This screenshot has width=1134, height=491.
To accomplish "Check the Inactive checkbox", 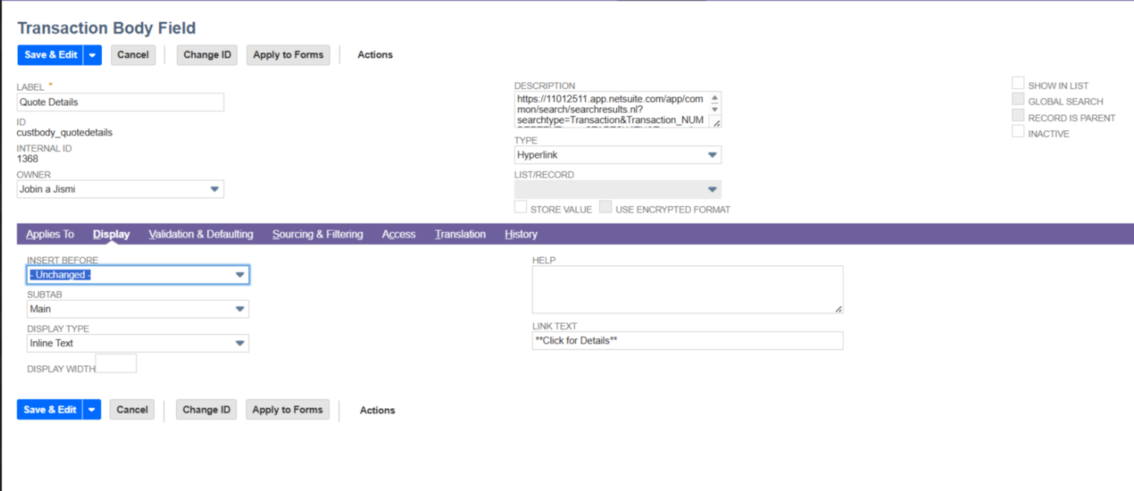I will [1018, 132].
